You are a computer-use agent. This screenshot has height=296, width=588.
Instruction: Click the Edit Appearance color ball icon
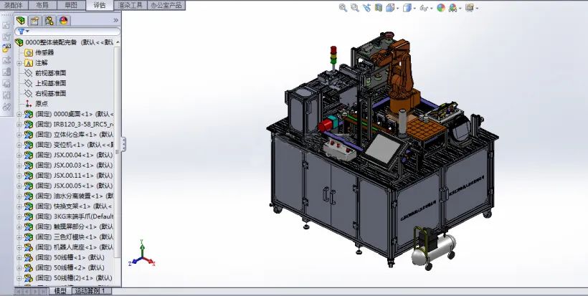pos(441,8)
